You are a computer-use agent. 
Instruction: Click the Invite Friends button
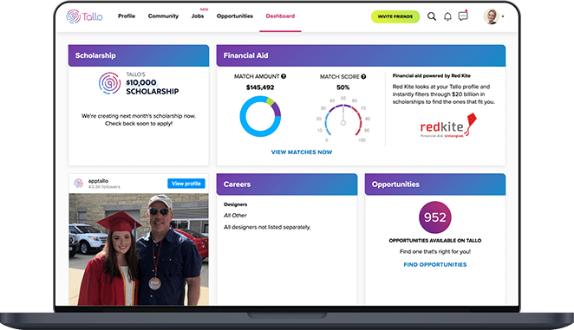click(x=395, y=16)
